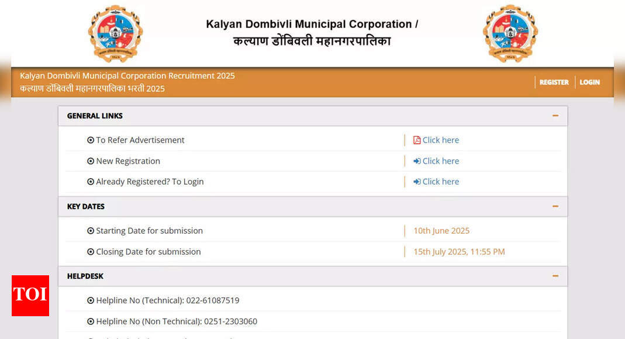Image resolution: width=625 pixels, height=339 pixels.
Task: Click the PDF icon beside advertisement link
Action: (x=417, y=140)
